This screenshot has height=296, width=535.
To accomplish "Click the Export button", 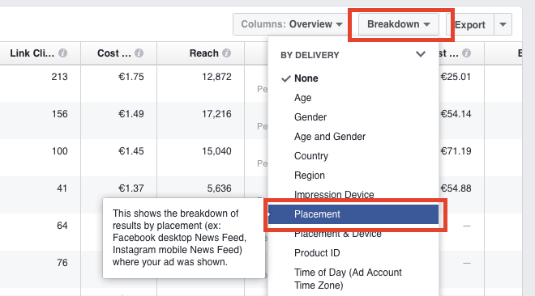I will [470, 24].
